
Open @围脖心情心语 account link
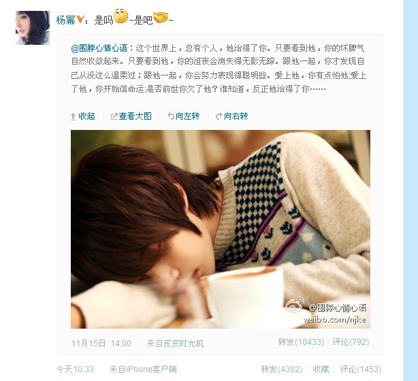99,48
